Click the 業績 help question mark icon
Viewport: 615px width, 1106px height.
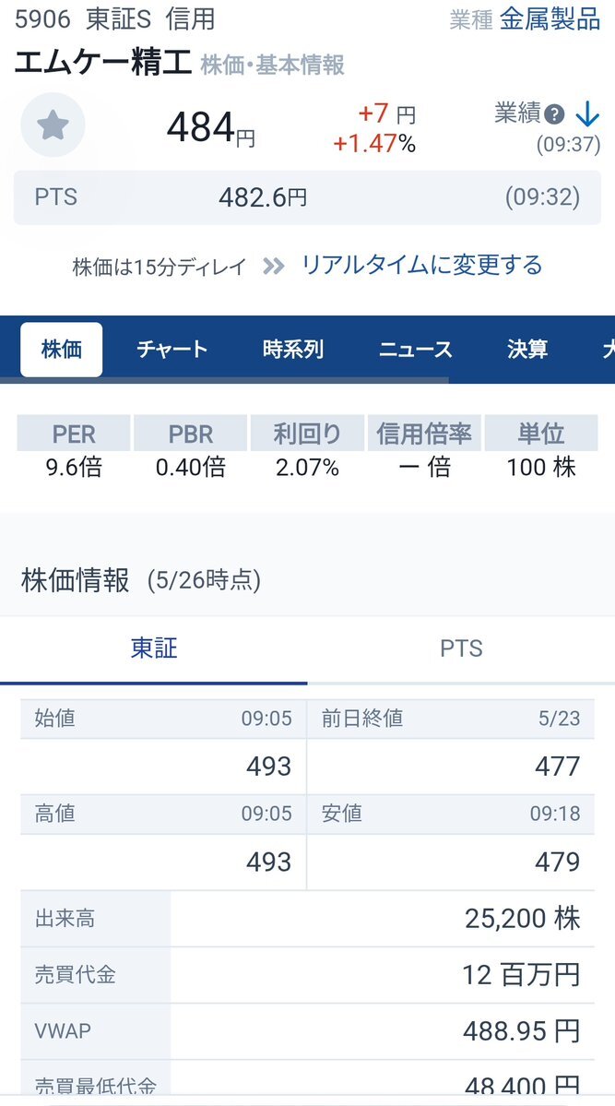pos(556,114)
